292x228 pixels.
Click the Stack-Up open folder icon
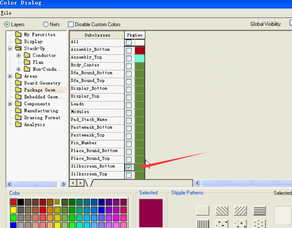pyautogui.click(x=18, y=48)
